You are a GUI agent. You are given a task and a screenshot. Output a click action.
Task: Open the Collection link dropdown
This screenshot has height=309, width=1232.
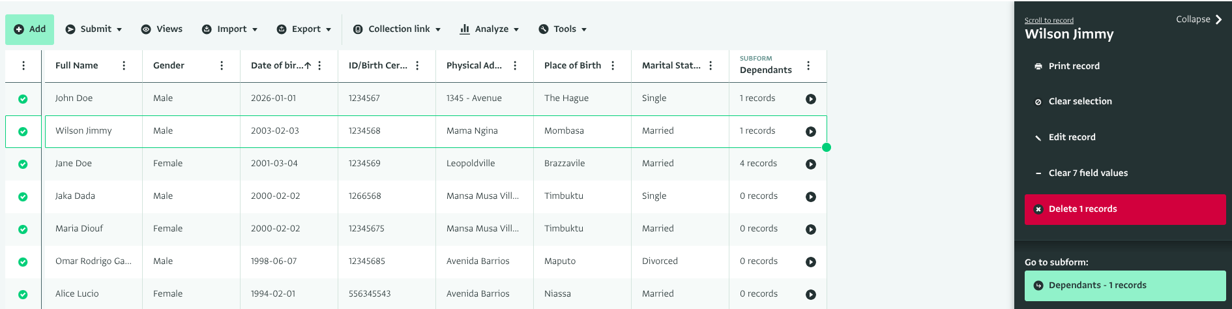pos(397,29)
